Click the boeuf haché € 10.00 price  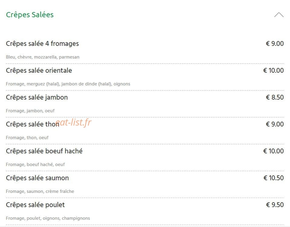click(x=273, y=151)
